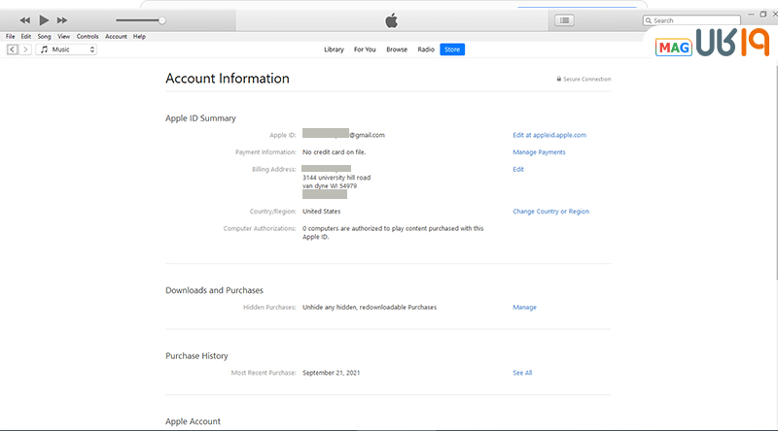Click the Next track fast-forward icon
This screenshot has height=431, width=778.
click(62, 20)
